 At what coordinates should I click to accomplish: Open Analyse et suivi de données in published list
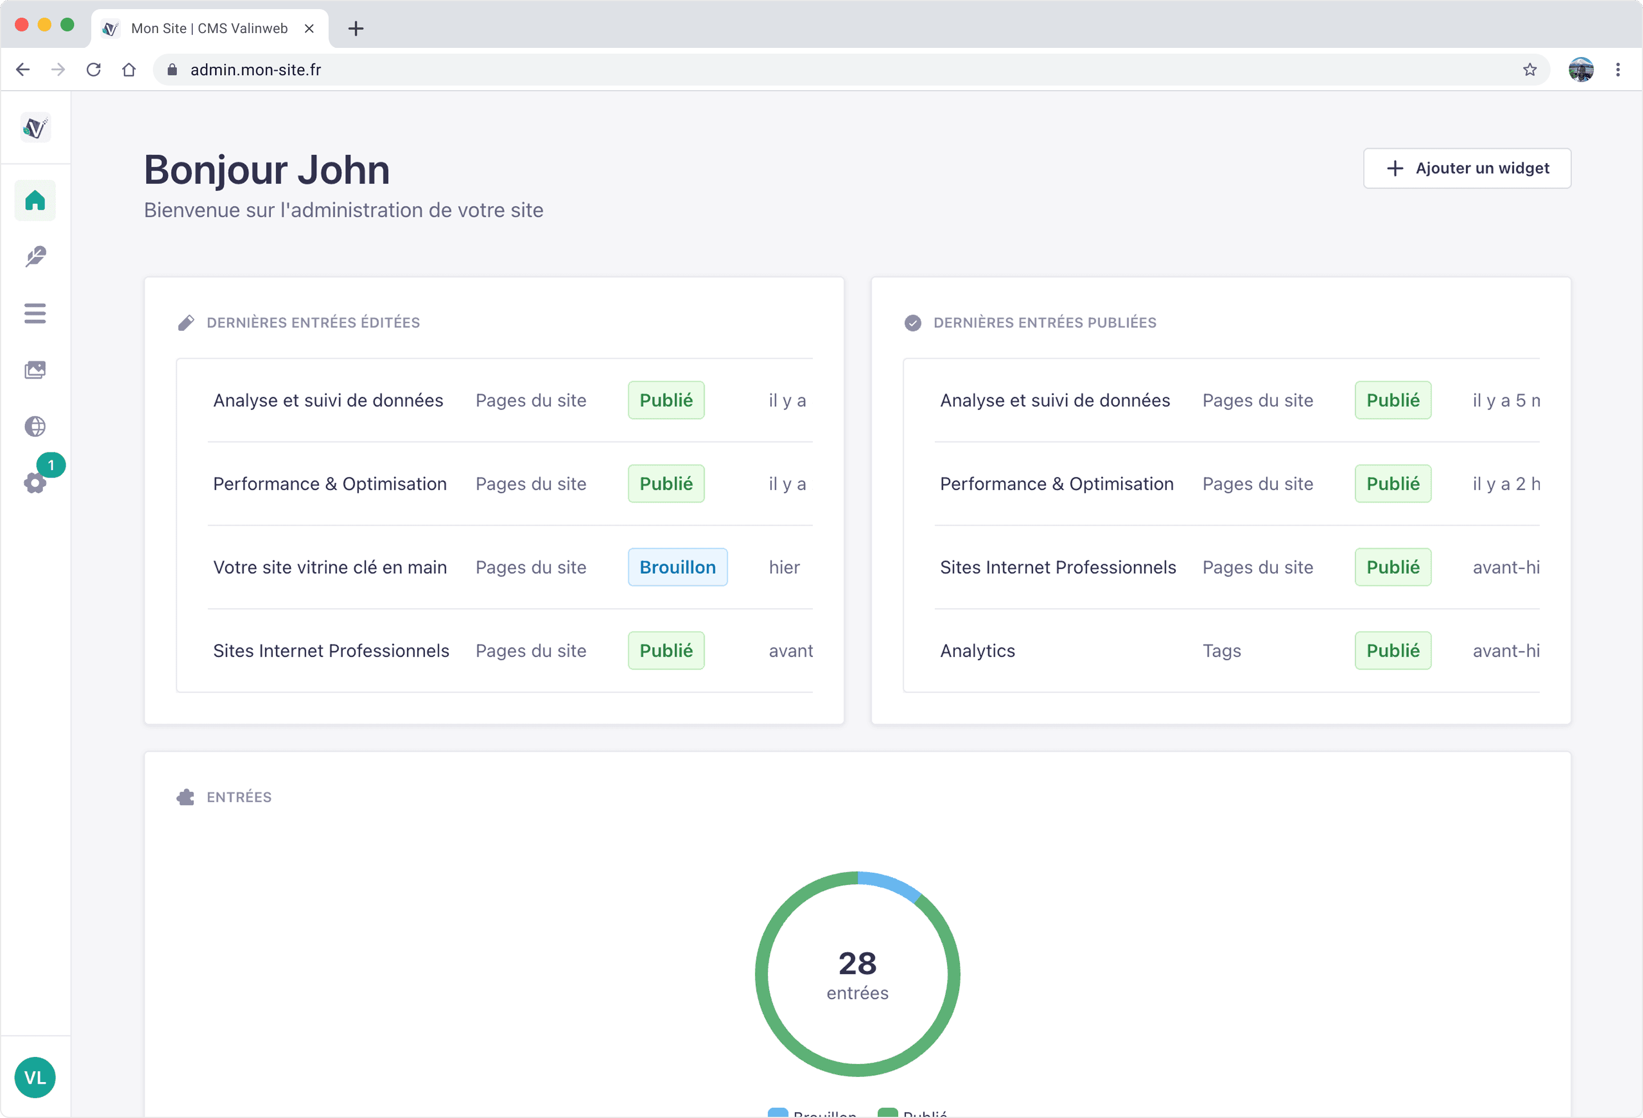pyautogui.click(x=1055, y=400)
